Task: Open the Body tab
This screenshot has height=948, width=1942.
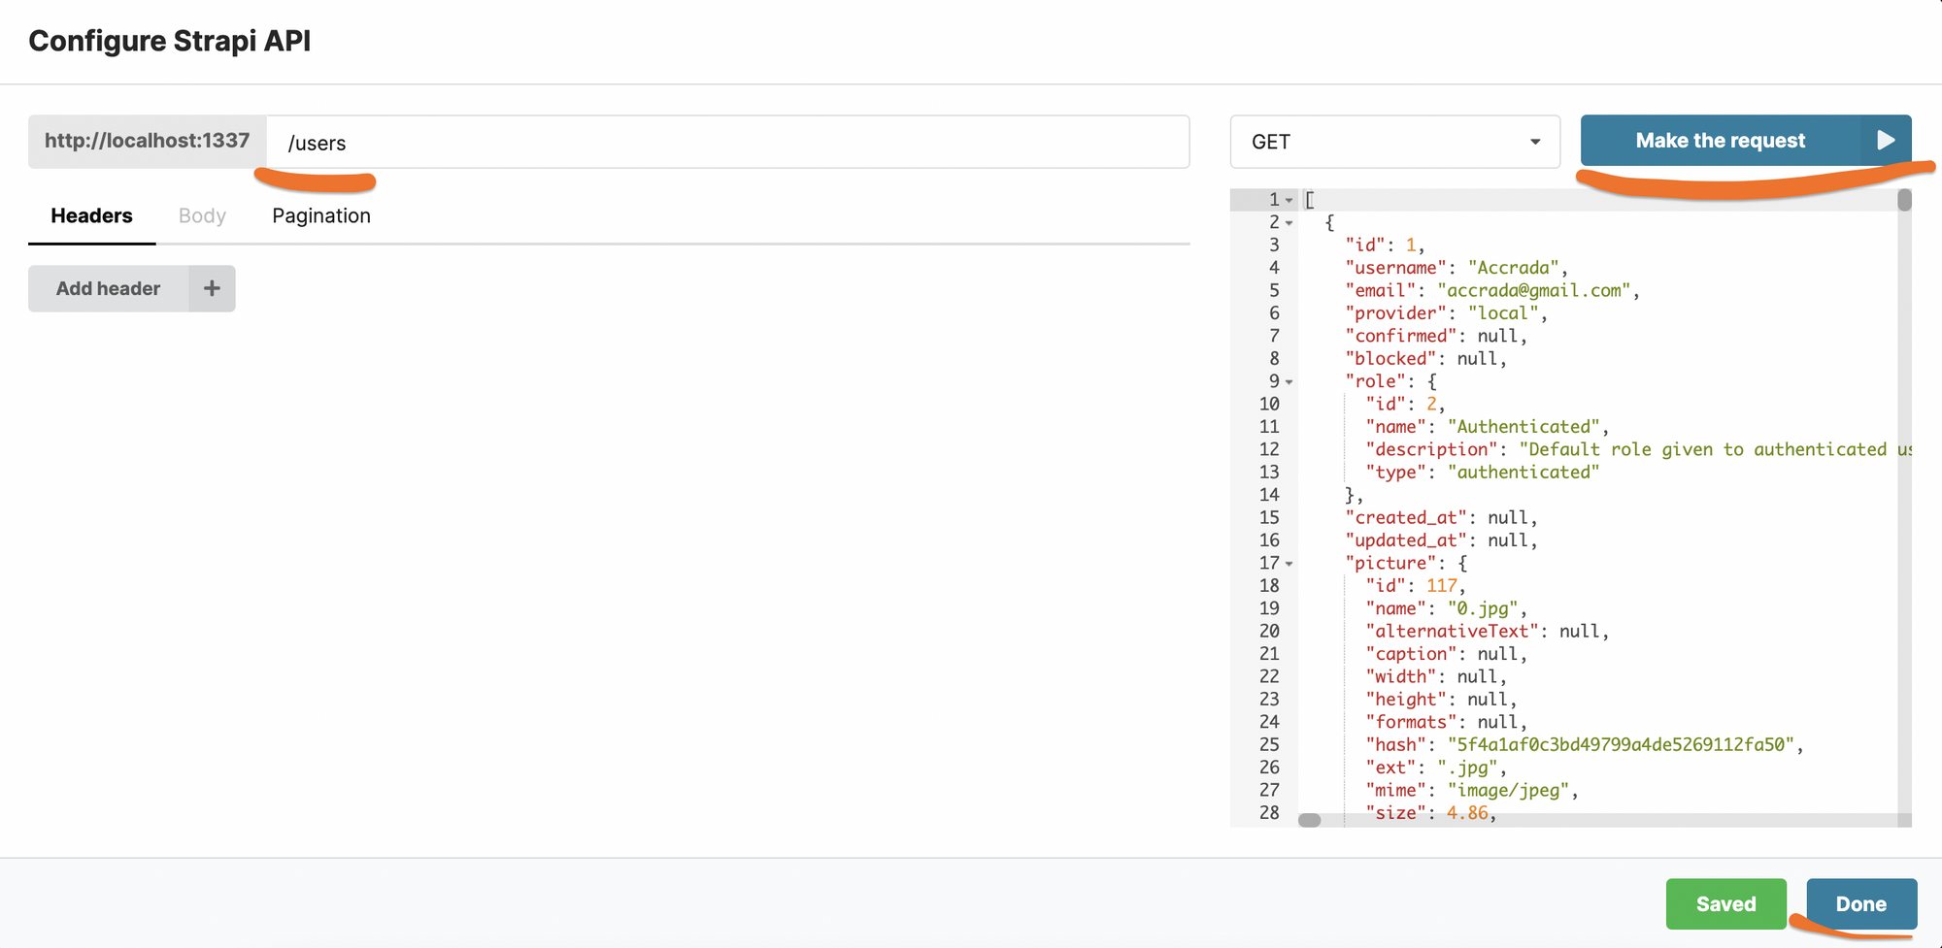Action: 202,215
